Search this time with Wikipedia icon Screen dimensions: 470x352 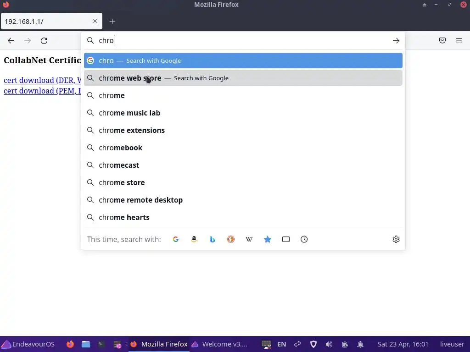249,239
